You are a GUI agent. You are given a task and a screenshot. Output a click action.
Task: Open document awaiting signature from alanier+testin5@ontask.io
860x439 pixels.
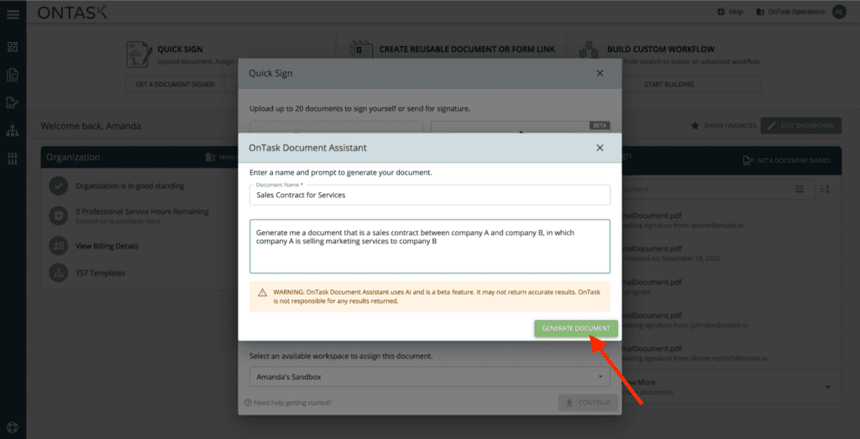(695, 353)
